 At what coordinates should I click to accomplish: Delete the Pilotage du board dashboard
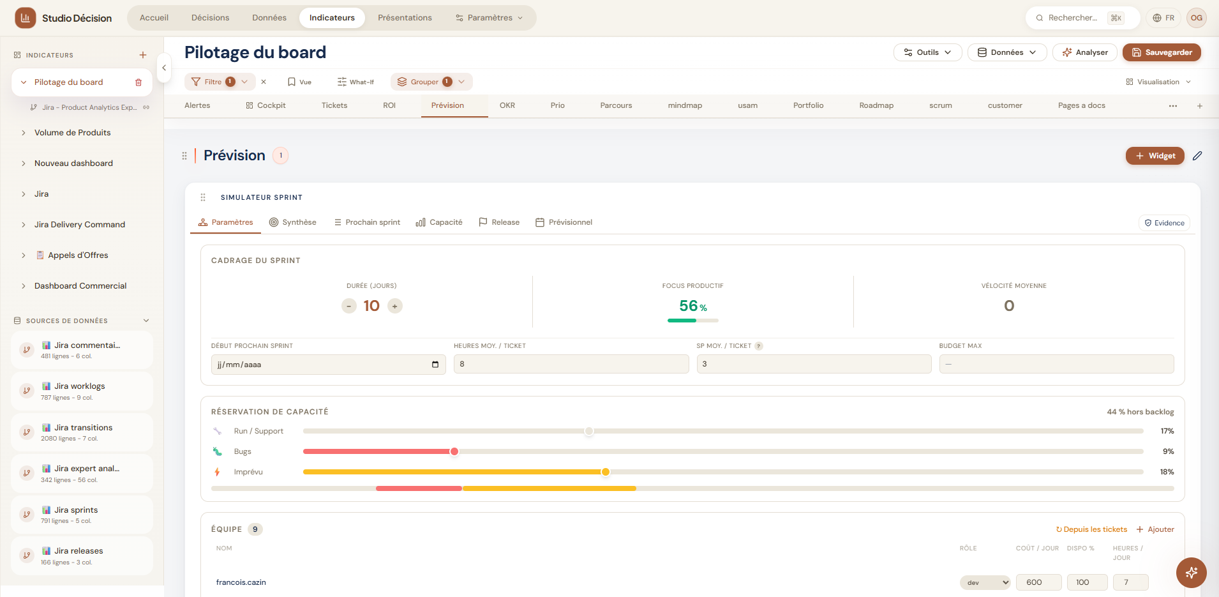click(x=138, y=82)
